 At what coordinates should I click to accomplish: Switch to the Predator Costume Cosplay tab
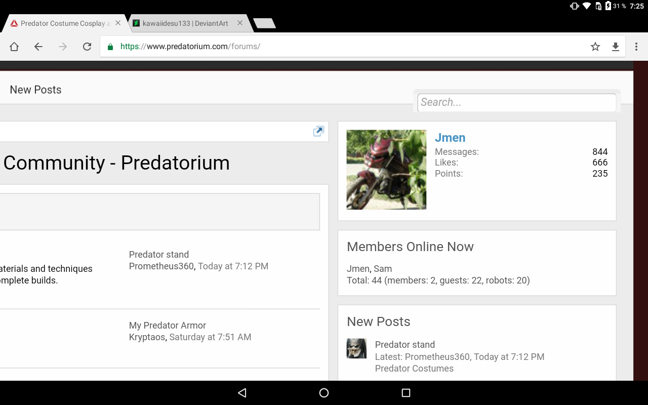pyautogui.click(x=66, y=23)
